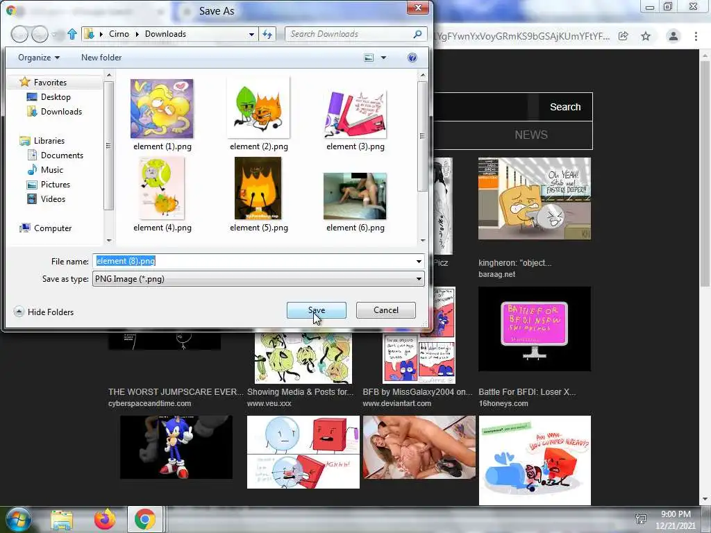The width and height of the screenshot is (711, 533).
Task: Open 'Battle For BFDI: Loser X...' result
Action: coord(527,392)
